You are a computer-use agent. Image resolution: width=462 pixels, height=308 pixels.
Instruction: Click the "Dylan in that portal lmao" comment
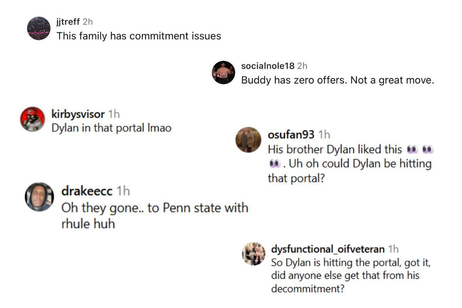click(112, 128)
